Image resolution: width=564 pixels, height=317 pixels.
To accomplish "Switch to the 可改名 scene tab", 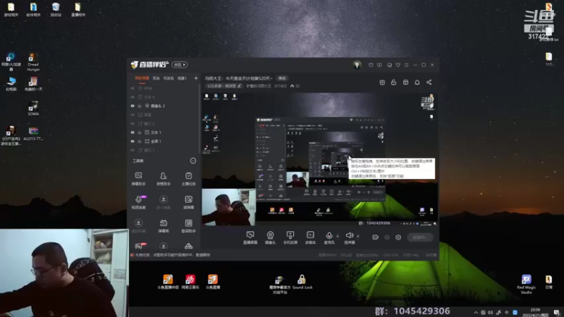I will tap(168, 78).
